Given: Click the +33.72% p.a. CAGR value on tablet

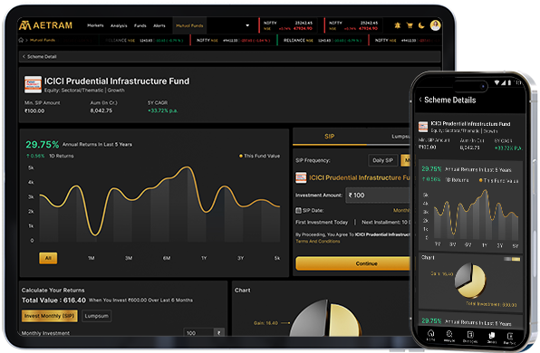Looking at the screenshot, I should pyautogui.click(x=163, y=110).
